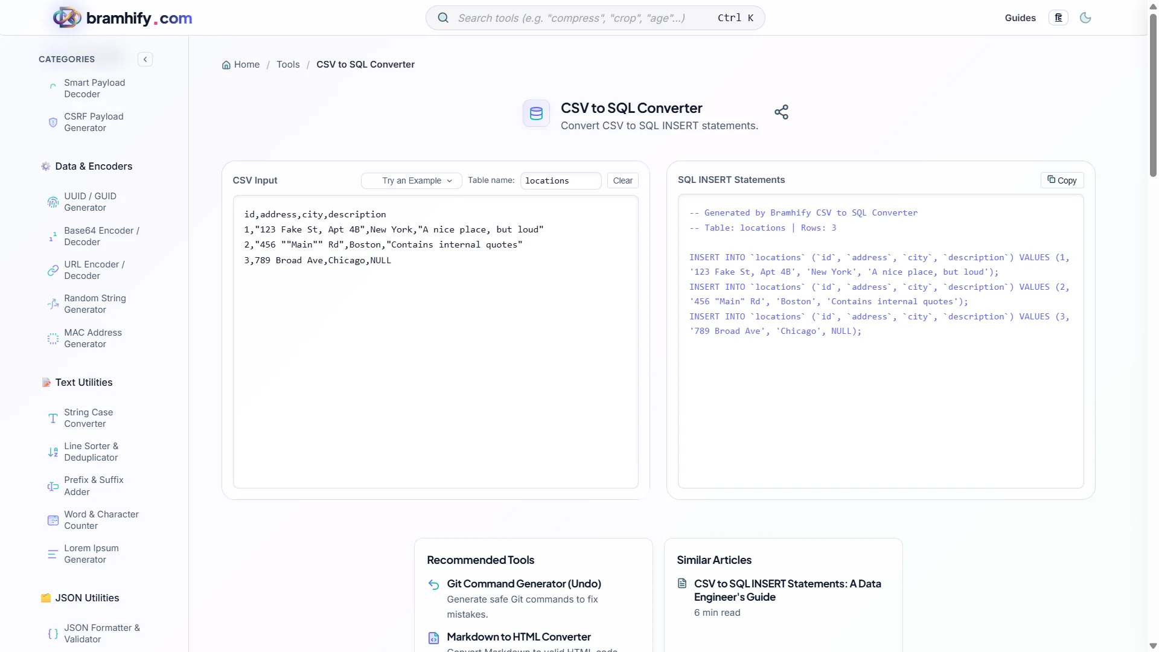
Task: Click the page vertical scrollbar thumb
Action: coord(1153,95)
